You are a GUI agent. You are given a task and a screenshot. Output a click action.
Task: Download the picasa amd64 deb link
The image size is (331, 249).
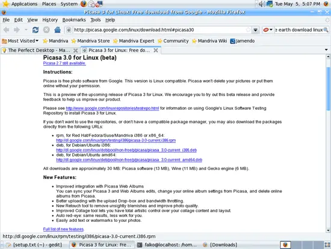click(x=129, y=160)
